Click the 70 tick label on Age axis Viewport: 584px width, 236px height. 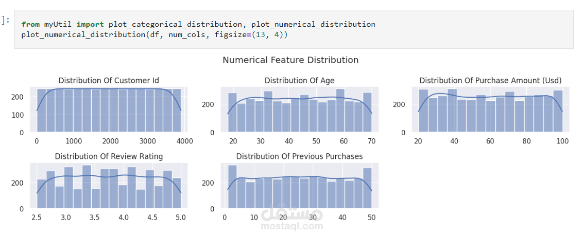371,141
